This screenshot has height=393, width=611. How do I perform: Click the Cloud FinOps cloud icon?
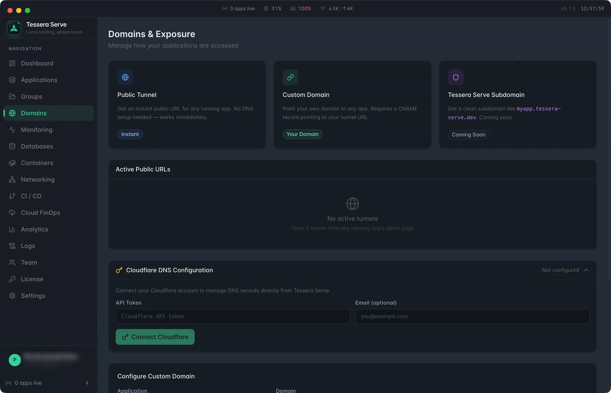tap(12, 213)
